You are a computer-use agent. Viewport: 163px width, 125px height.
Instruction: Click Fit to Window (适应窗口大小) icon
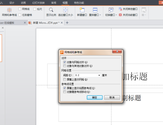[65, 10]
